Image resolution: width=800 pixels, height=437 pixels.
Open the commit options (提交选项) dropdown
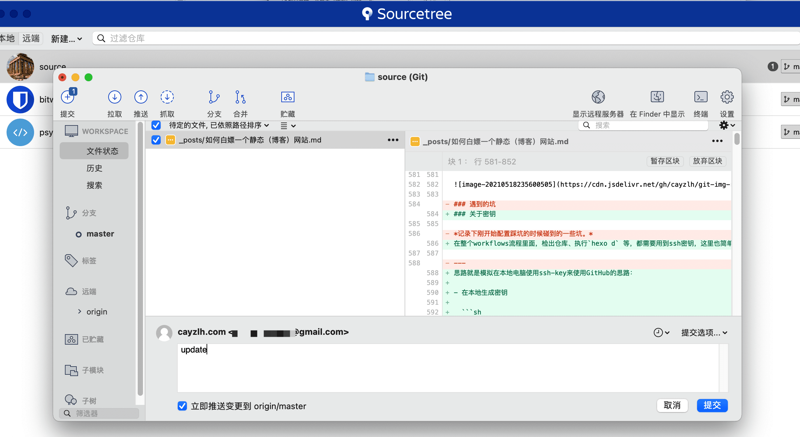(704, 333)
